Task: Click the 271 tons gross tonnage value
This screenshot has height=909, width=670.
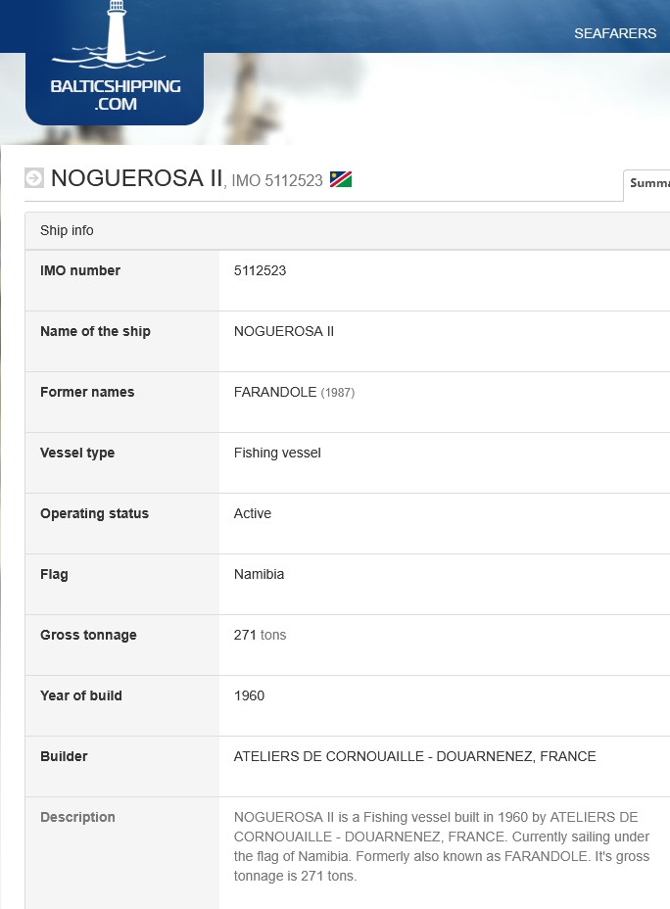Action: click(260, 635)
